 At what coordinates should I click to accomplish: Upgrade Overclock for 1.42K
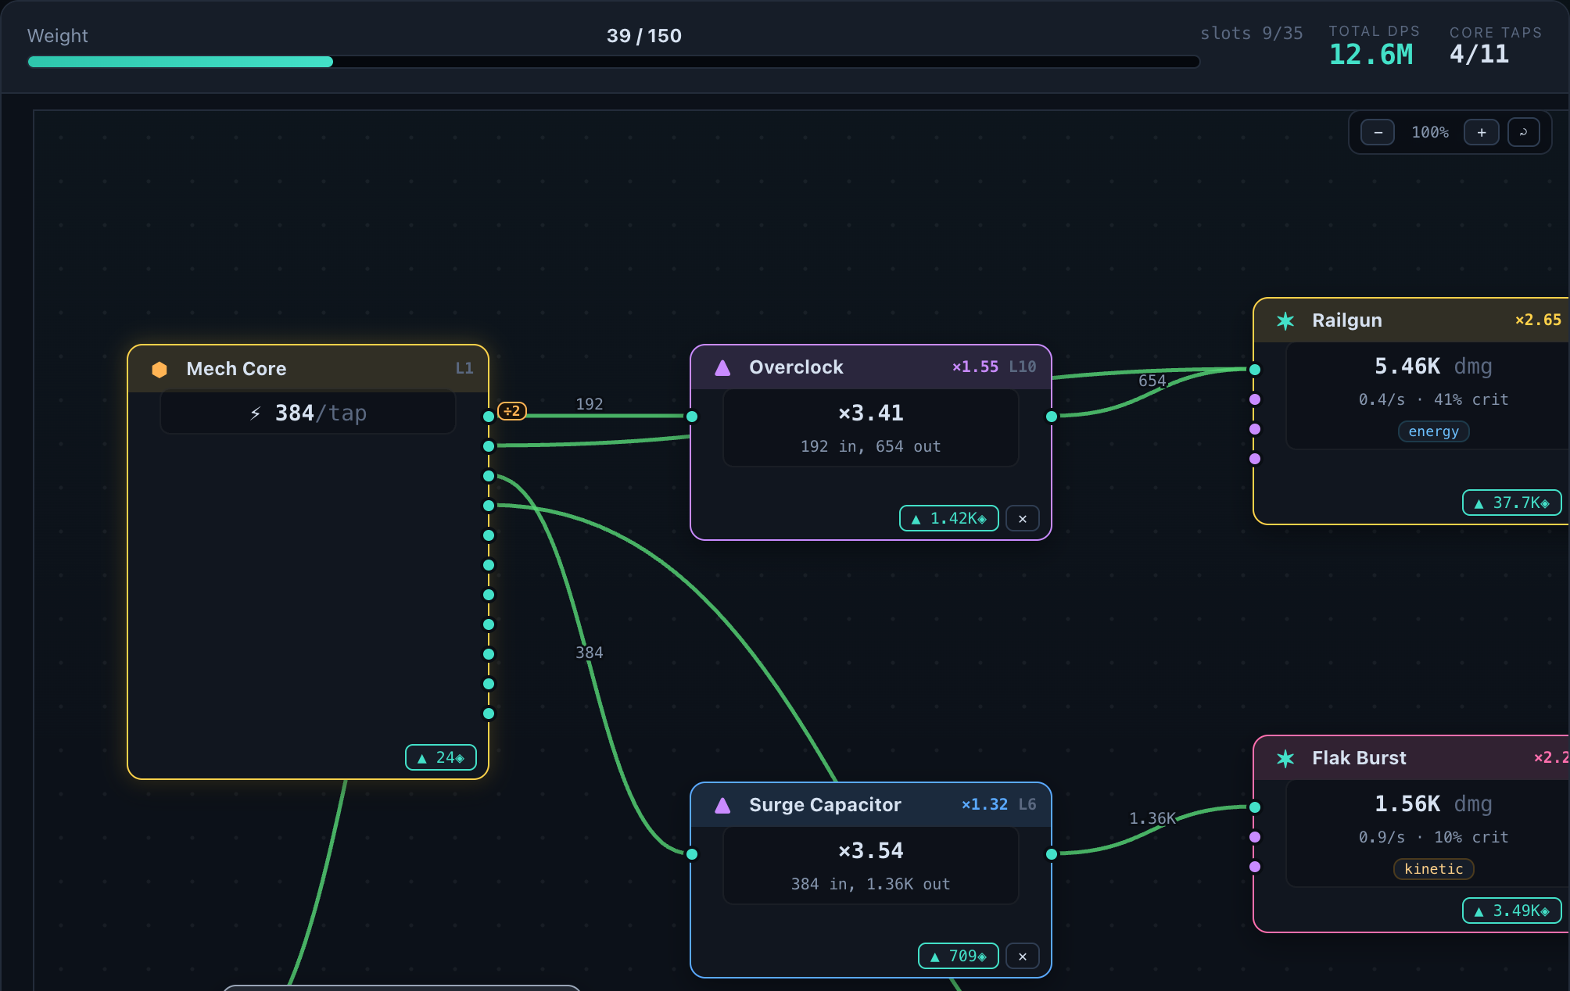click(x=949, y=518)
